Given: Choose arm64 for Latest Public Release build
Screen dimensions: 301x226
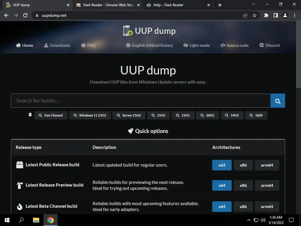Looking at the screenshot, I should click(x=267, y=165).
